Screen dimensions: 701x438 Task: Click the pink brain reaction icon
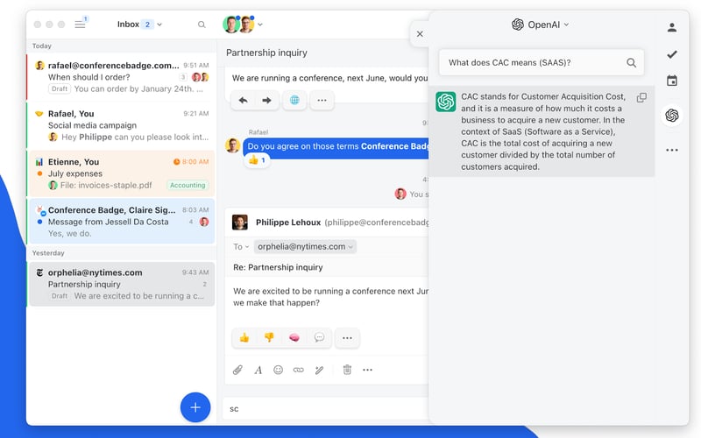[294, 338]
